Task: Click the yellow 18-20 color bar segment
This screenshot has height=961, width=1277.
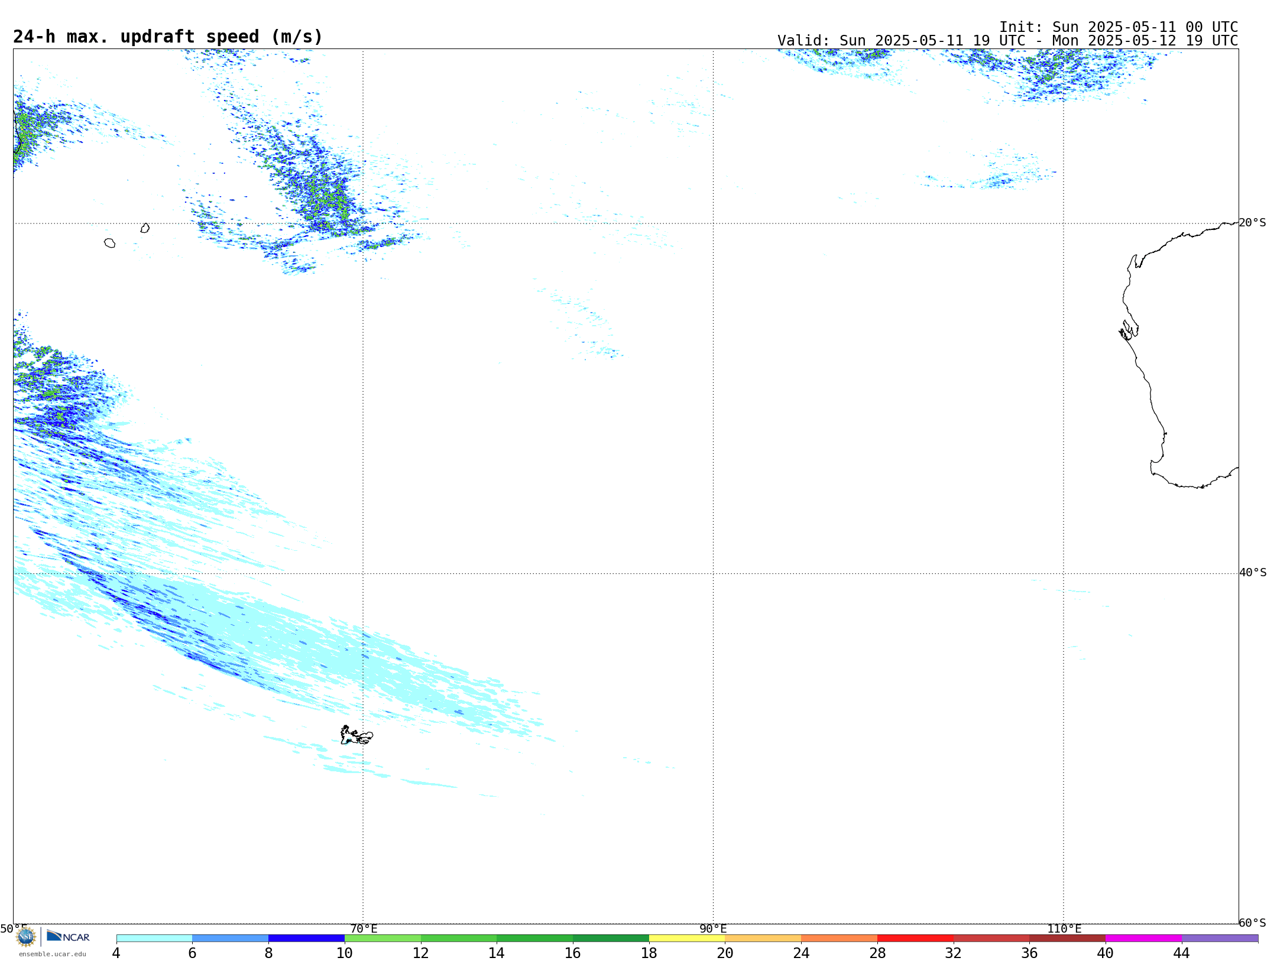Action: point(687,939)
